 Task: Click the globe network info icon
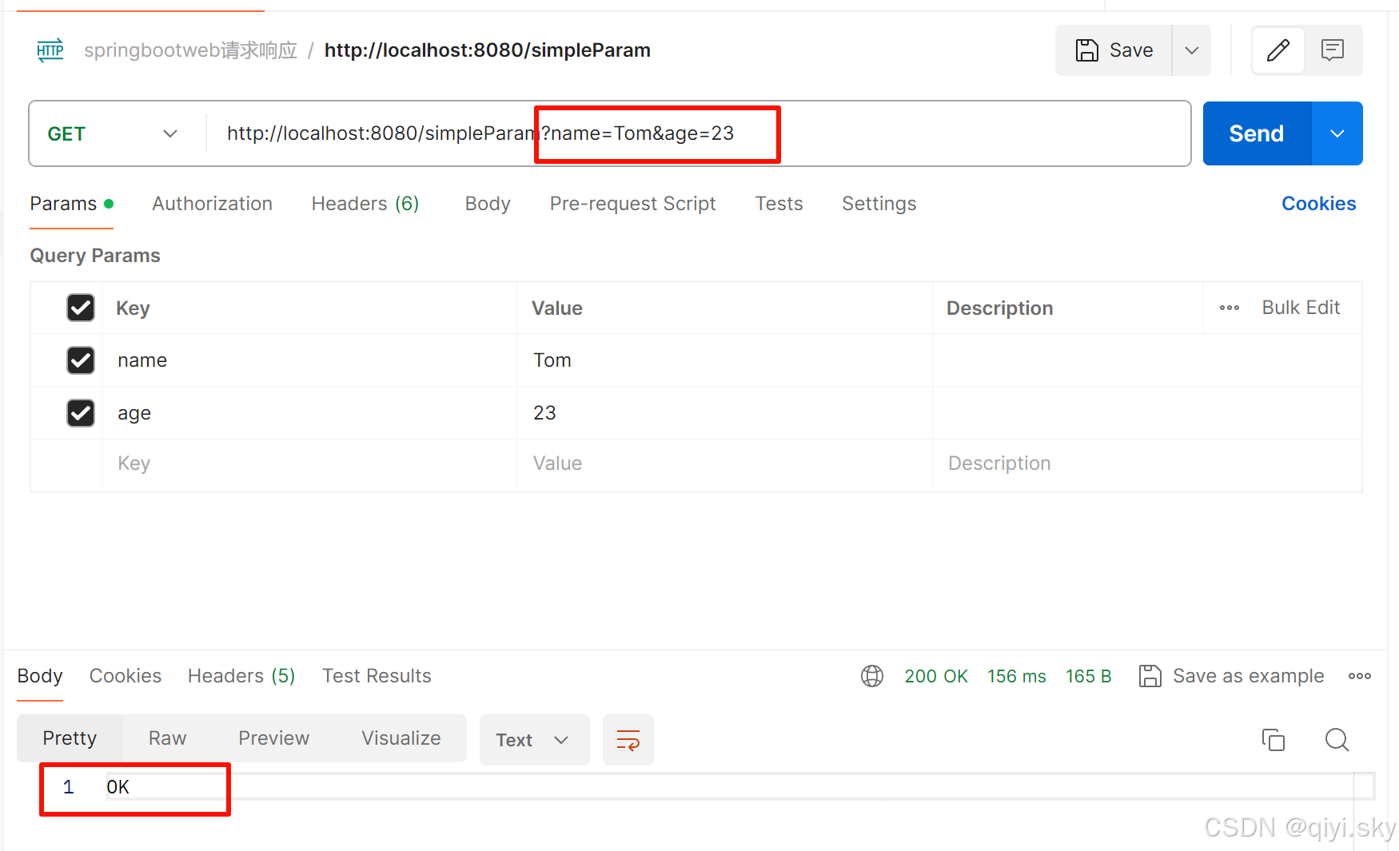point(872,676)
